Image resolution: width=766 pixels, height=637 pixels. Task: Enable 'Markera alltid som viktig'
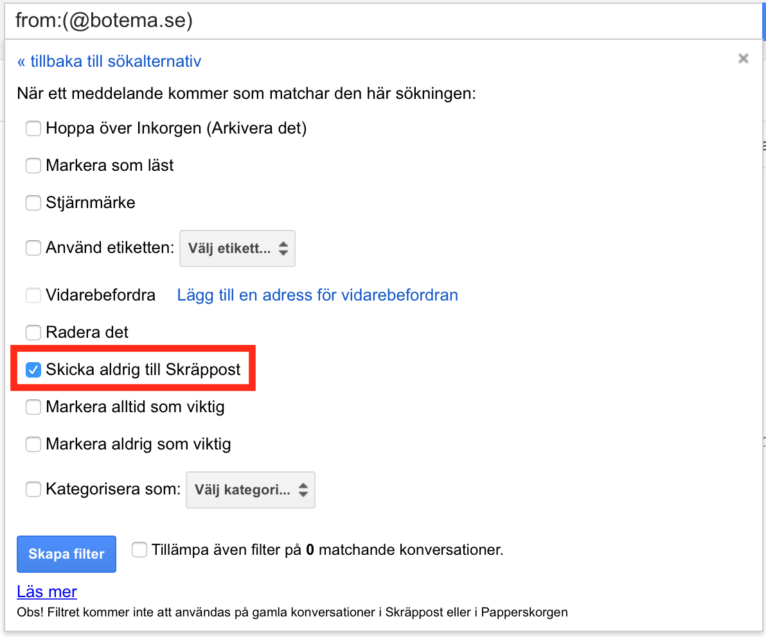pos(33,407)
